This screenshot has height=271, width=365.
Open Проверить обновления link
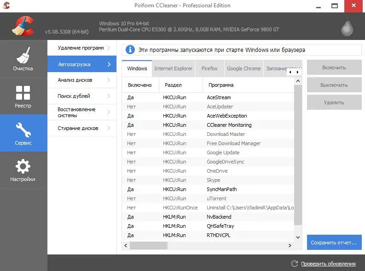(x=328, y=264)
